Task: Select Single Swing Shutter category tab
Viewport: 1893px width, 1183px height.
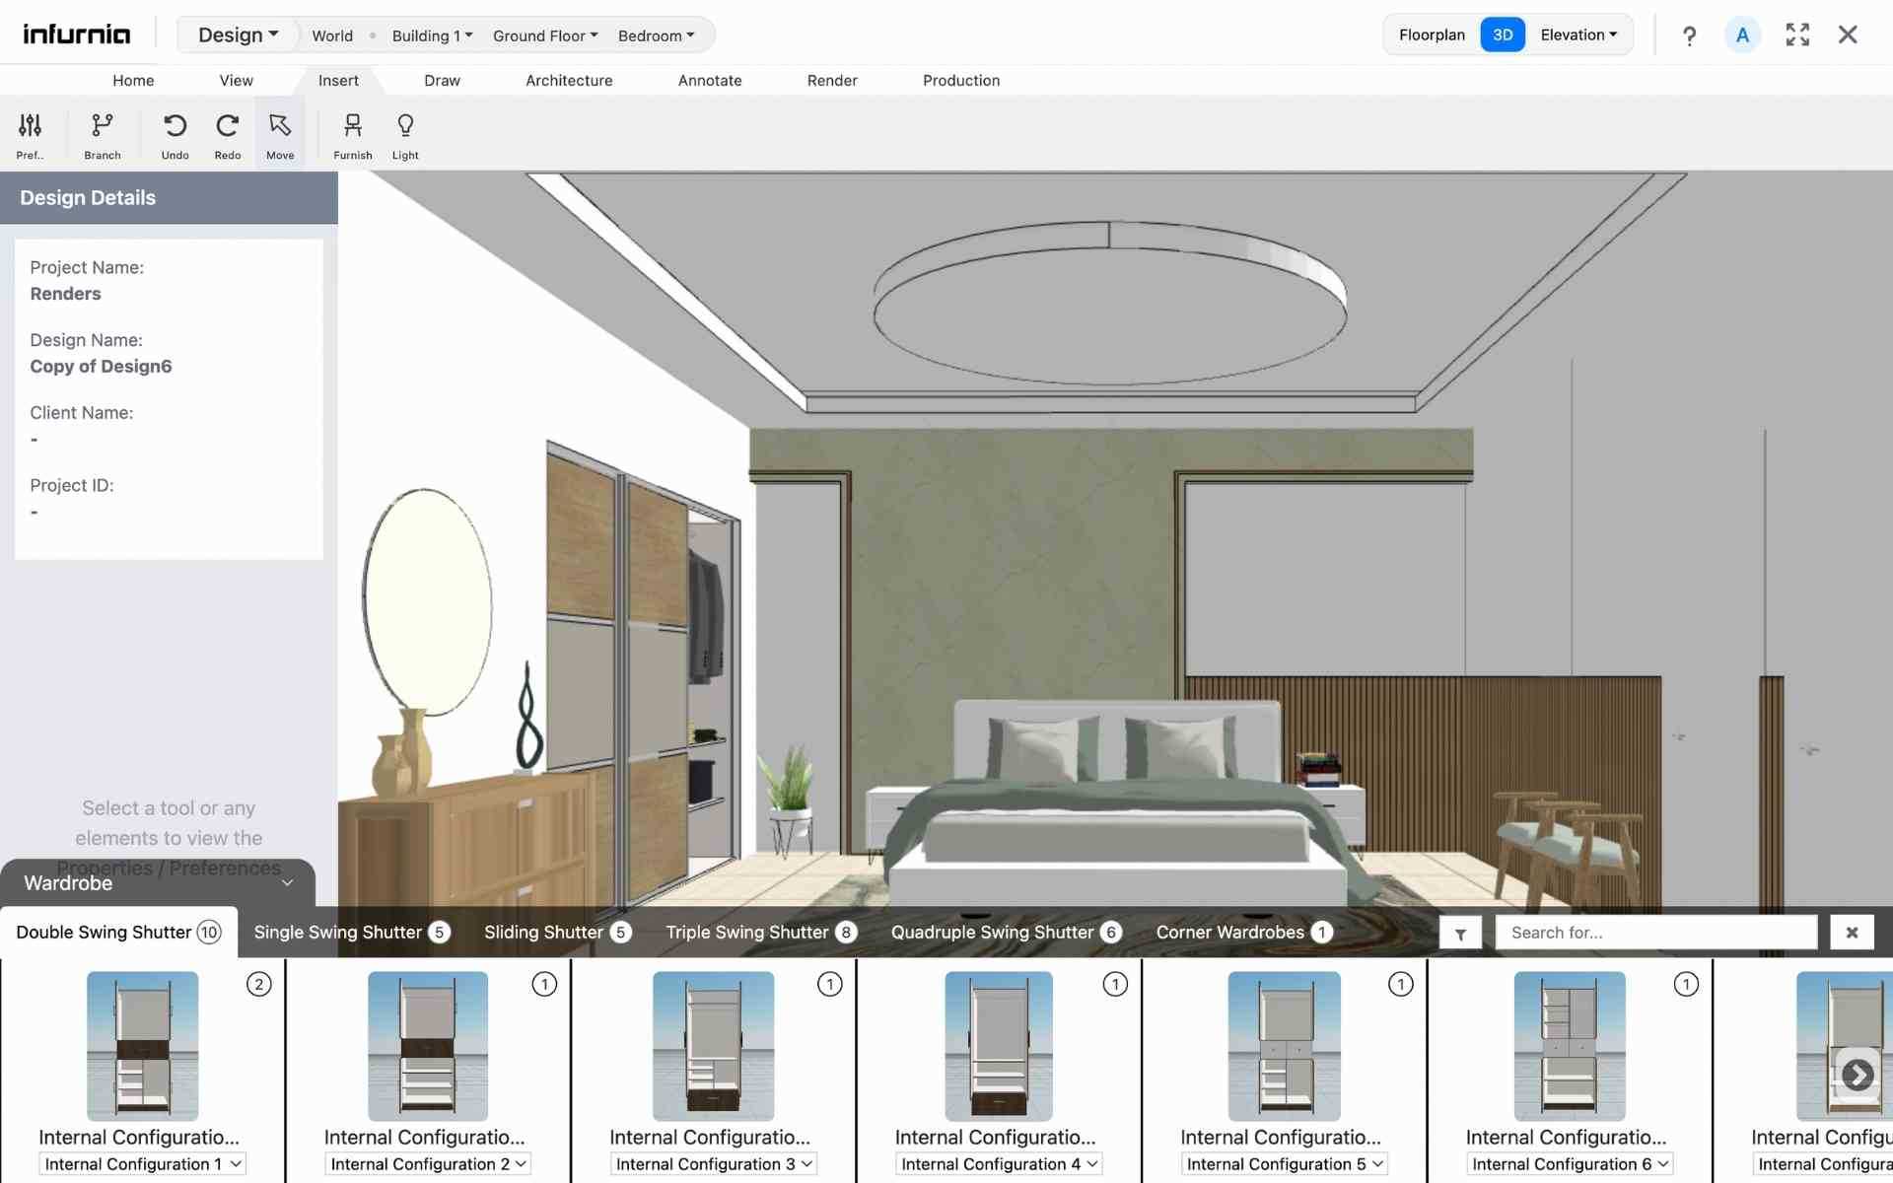Action: (352, 933)
